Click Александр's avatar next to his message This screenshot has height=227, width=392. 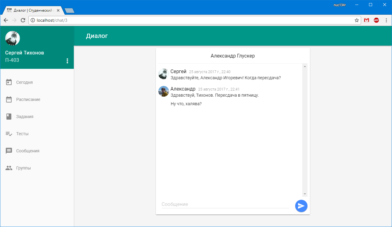point(164,91)
